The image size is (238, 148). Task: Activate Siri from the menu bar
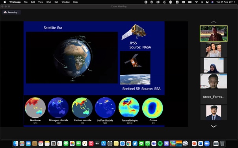(x=212, y=2)
